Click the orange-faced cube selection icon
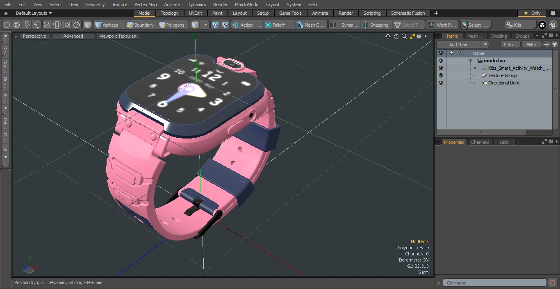Image resolution: width=560 pixels, height=289 pixels. tap(195, 25)
